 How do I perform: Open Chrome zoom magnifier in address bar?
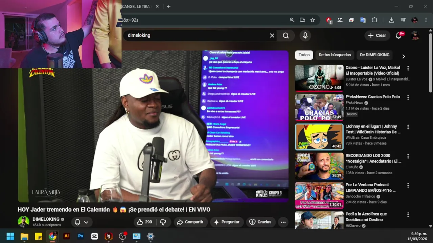coord(292,20)
